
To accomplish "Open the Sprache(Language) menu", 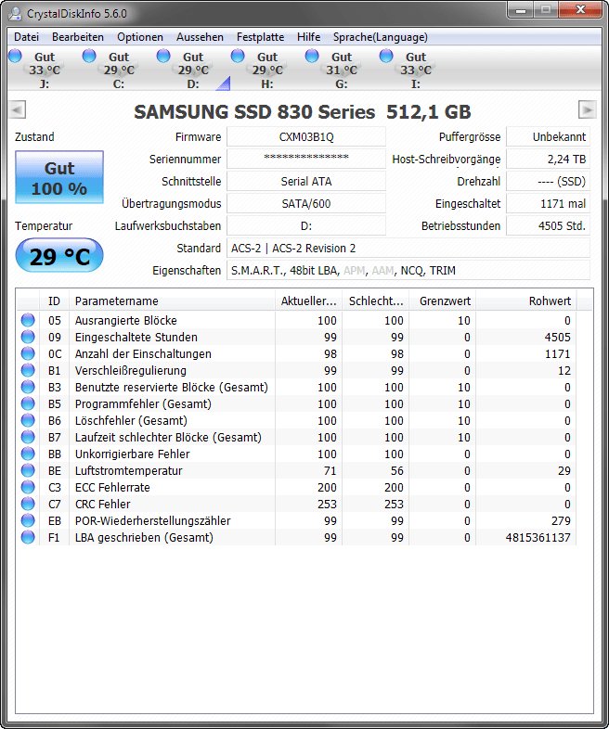I will [x=380, y=37].
